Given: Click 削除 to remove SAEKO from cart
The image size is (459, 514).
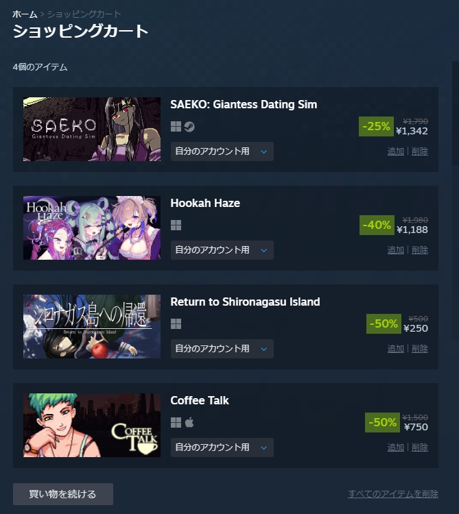Looking at the screenshot, I should click(x=420, y=151).
